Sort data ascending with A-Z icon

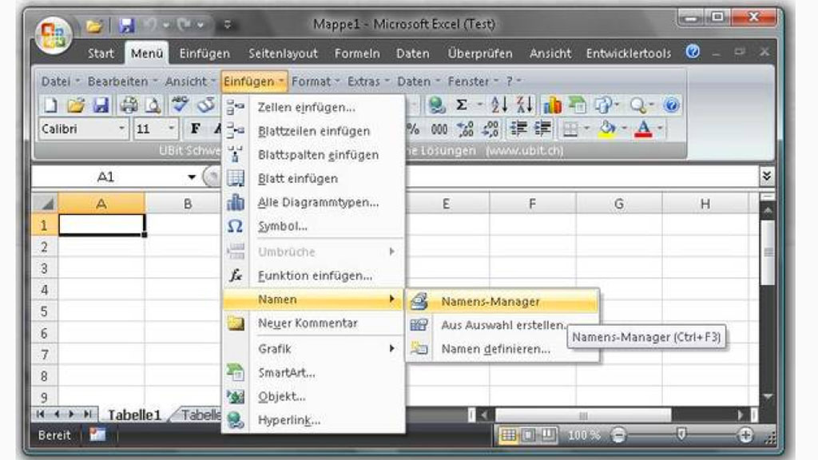[x=499, y=104]
